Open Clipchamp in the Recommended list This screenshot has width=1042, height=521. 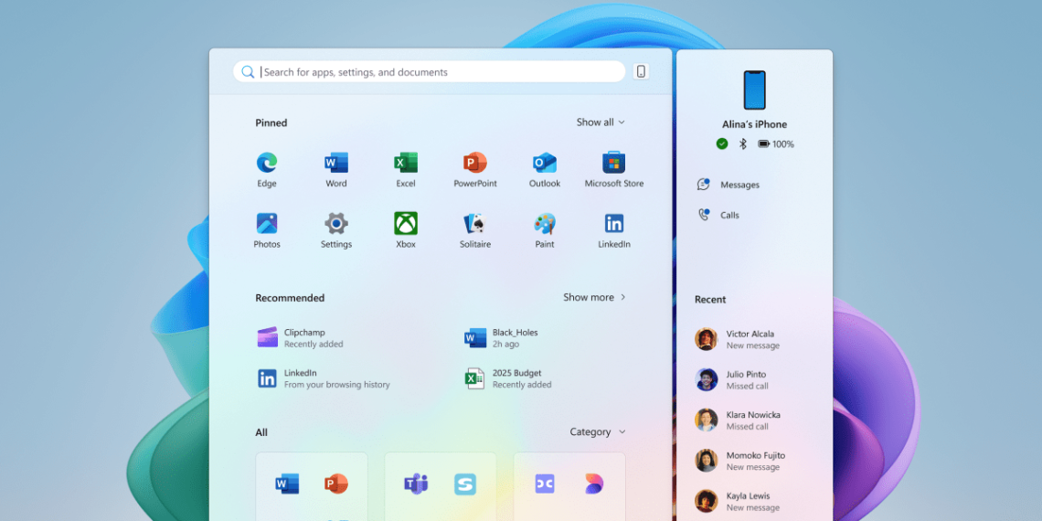[301, 337]
